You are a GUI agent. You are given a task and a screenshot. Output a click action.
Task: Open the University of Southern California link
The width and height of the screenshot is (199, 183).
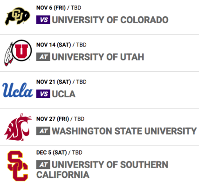[102, 169]
